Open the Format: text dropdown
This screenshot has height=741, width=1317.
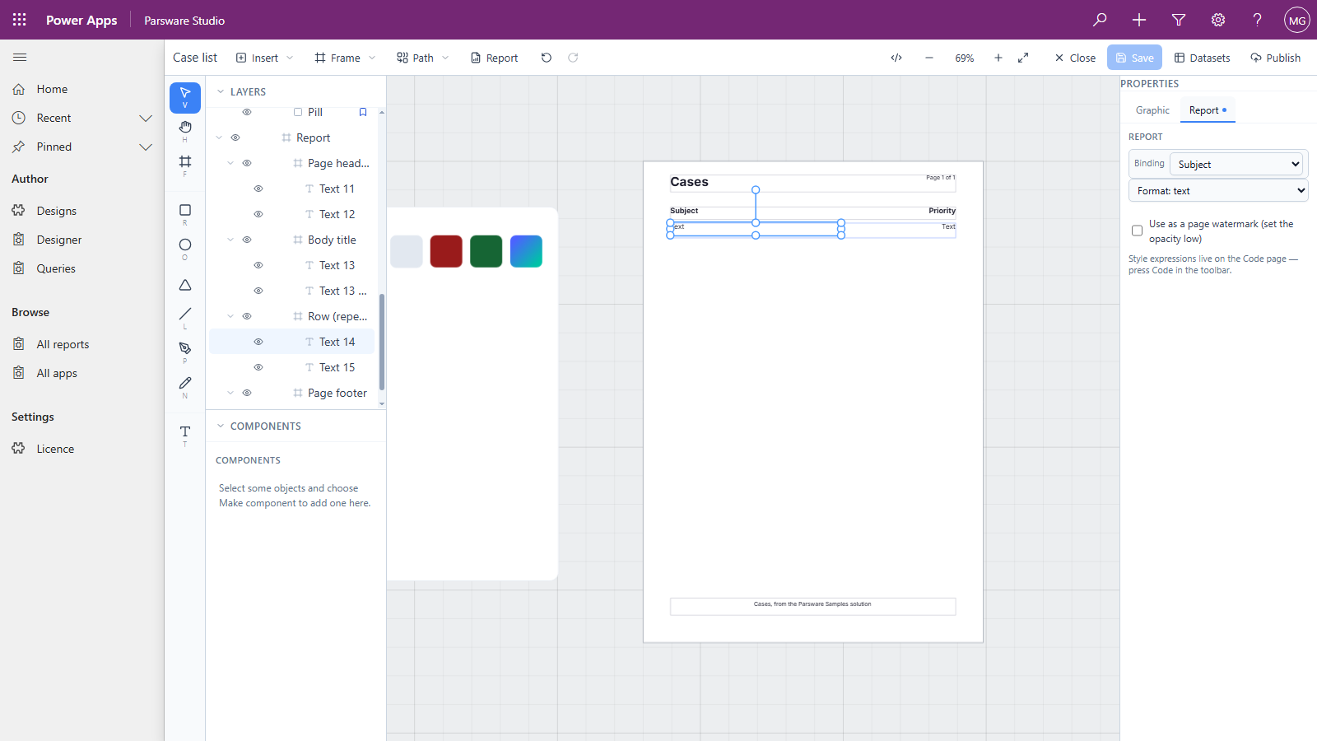pos(1218,190)
